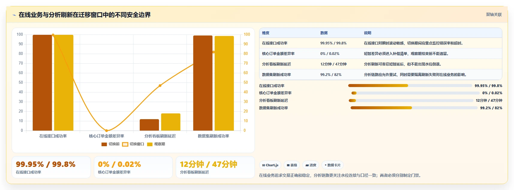Screen dimensions: 514x190
Task: Click the line point at top of 在线接口成功率
Action: pos(53,35)
